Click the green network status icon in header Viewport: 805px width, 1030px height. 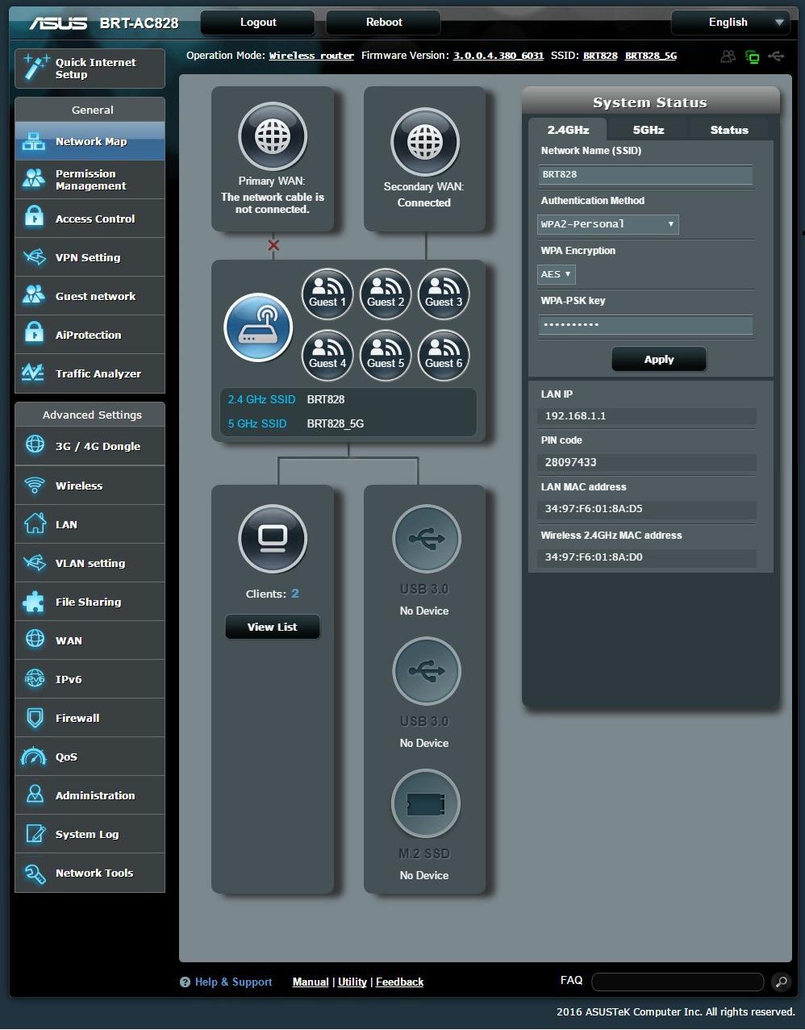pos(753,56)
